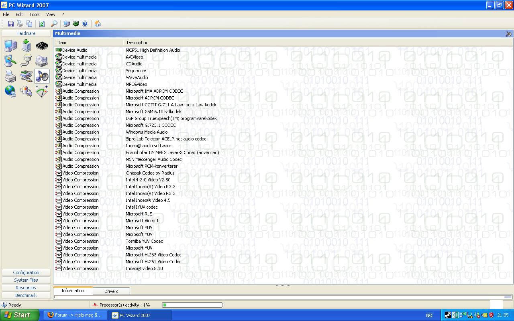This screenshot has height=321, width=514.
Task: Select Intel Indeo Video 4.5 row
Action: click(284, 200)
